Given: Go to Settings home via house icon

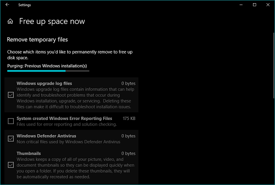Looking at the screenshot, I should [10, 22].
